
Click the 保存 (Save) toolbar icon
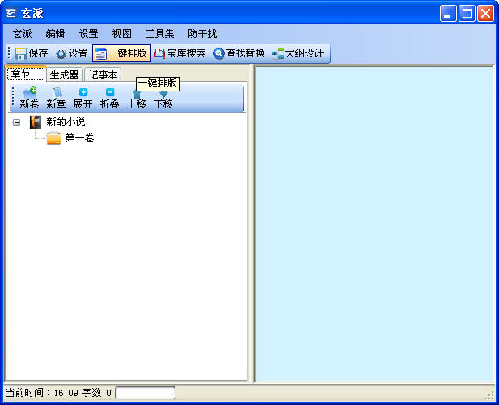pyautogui.click(x=31, y=53)
